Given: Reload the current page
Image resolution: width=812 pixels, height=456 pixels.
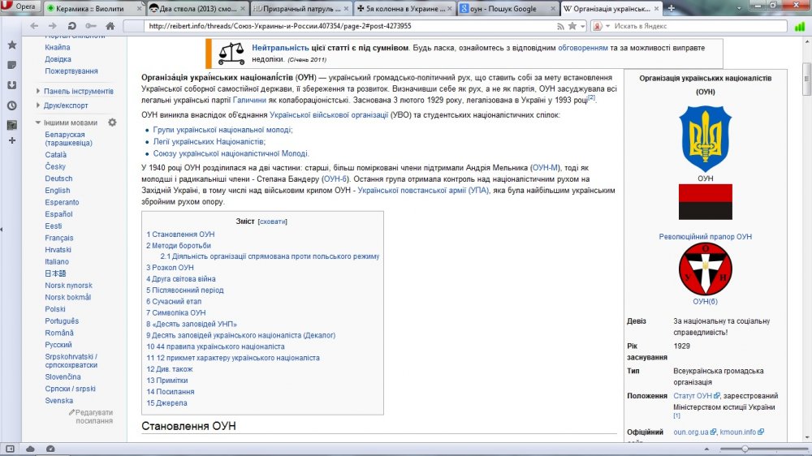Looking at the screenshot, I should click(71, 26).
